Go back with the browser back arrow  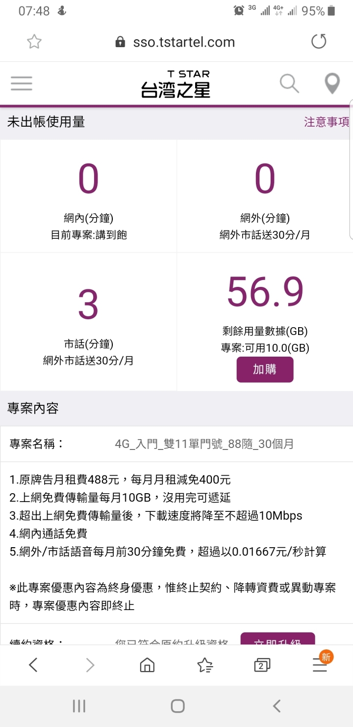click(x=33, y=665)
